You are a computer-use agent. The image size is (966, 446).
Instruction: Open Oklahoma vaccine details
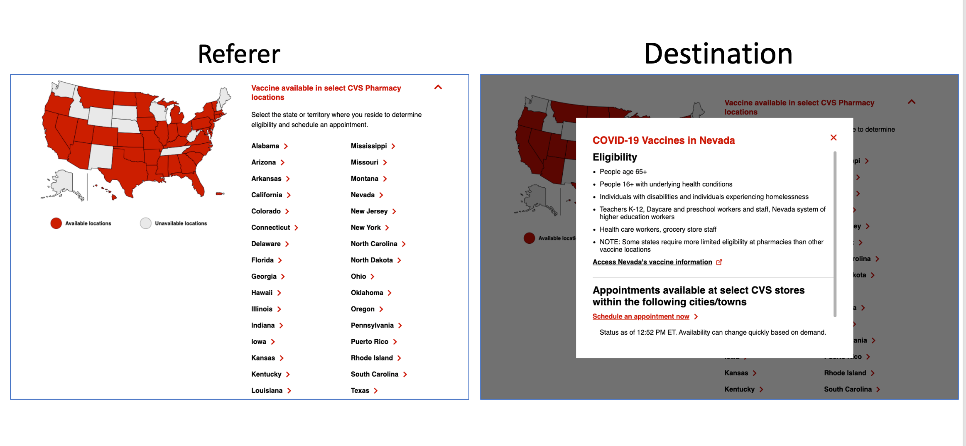[x=367, y=293]
